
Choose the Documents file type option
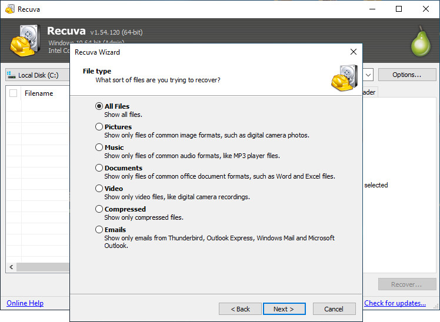pos(99,168)
